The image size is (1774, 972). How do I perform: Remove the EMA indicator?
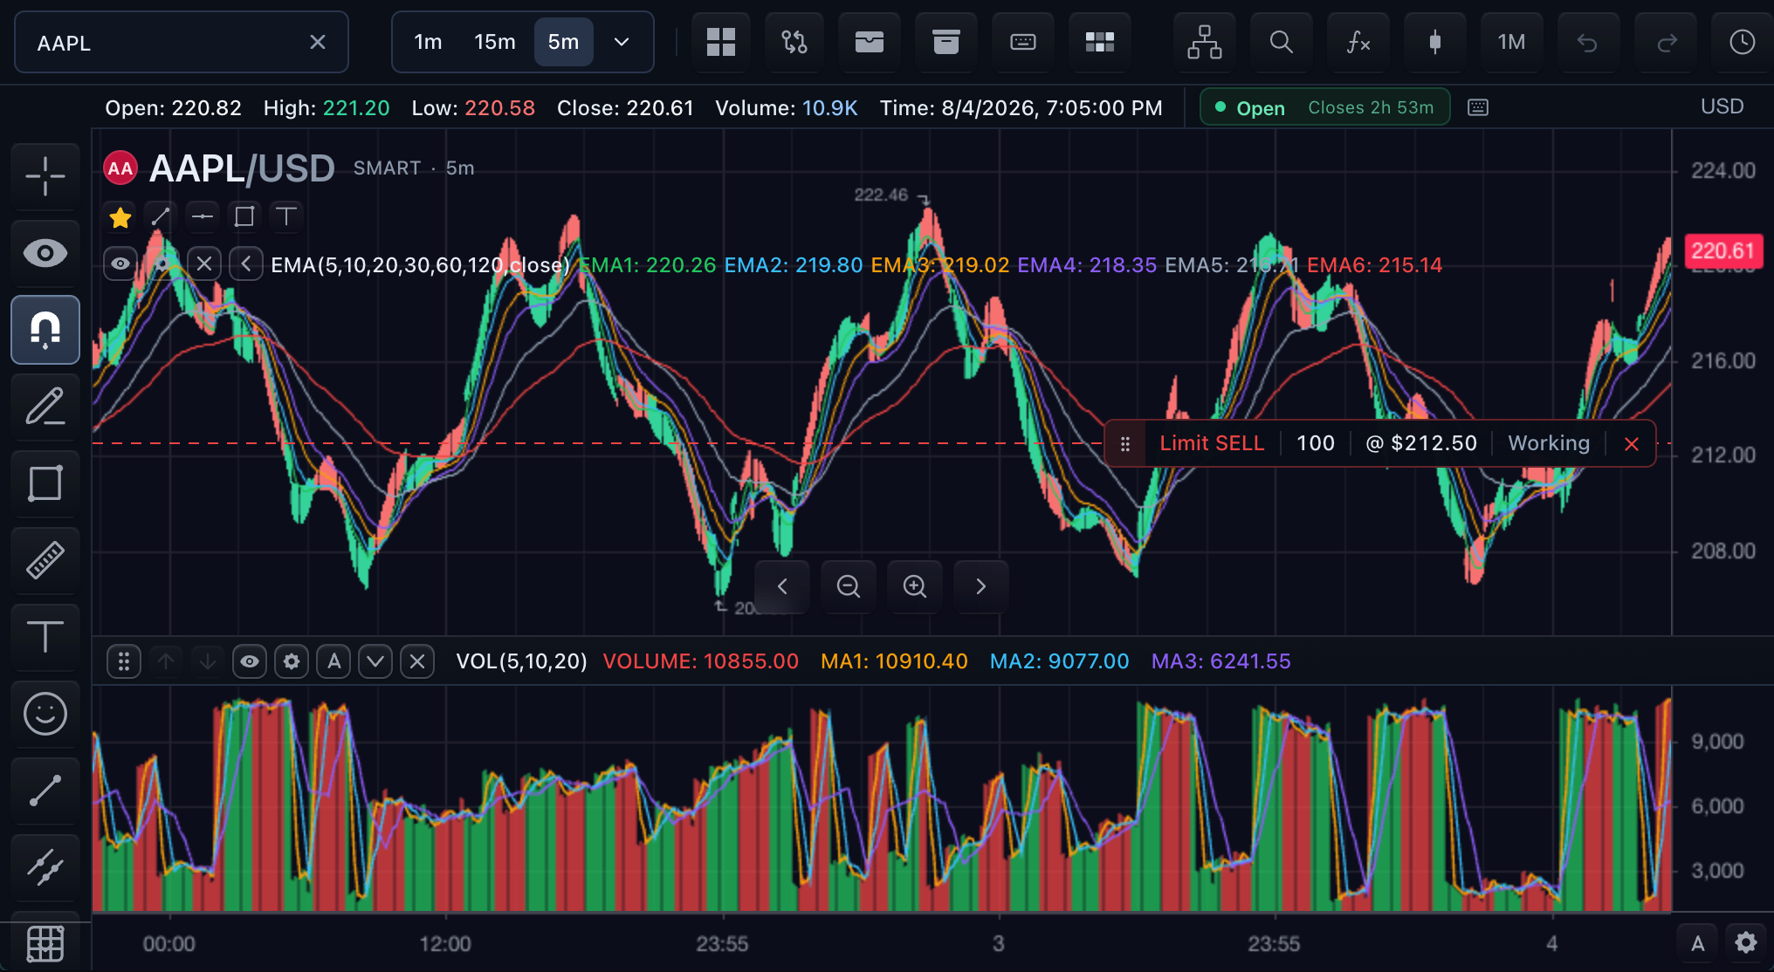204,264
